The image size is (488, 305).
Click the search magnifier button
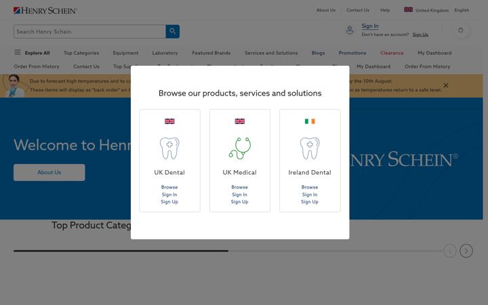(x=172, y=31)
